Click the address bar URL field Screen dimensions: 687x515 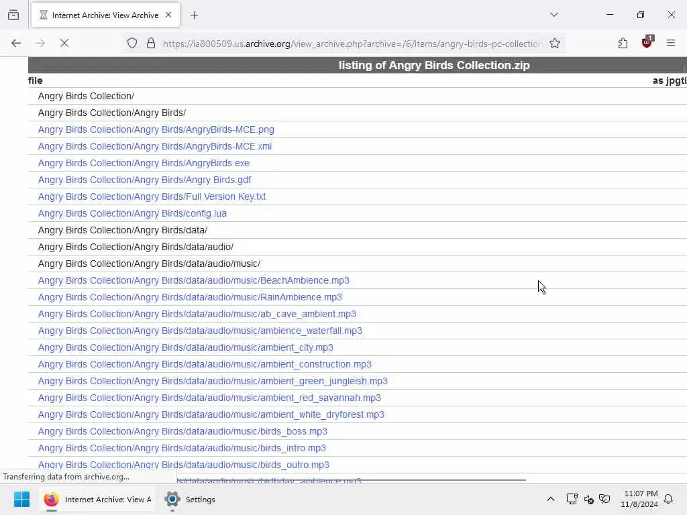coord(352,44)
